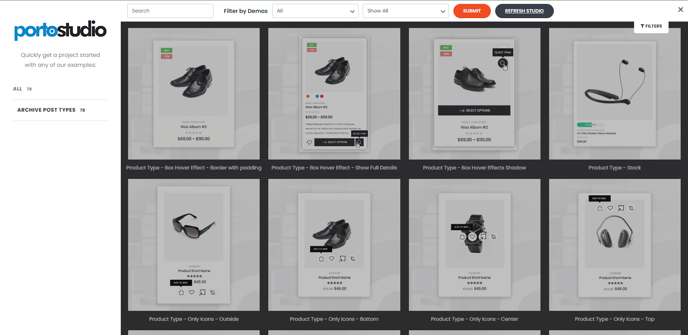Click 'Product Type - Only Icons - Bottom' caption

(x=334, y=319)
